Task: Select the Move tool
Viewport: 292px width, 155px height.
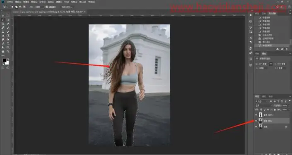Action: click(x=3, y=16)
